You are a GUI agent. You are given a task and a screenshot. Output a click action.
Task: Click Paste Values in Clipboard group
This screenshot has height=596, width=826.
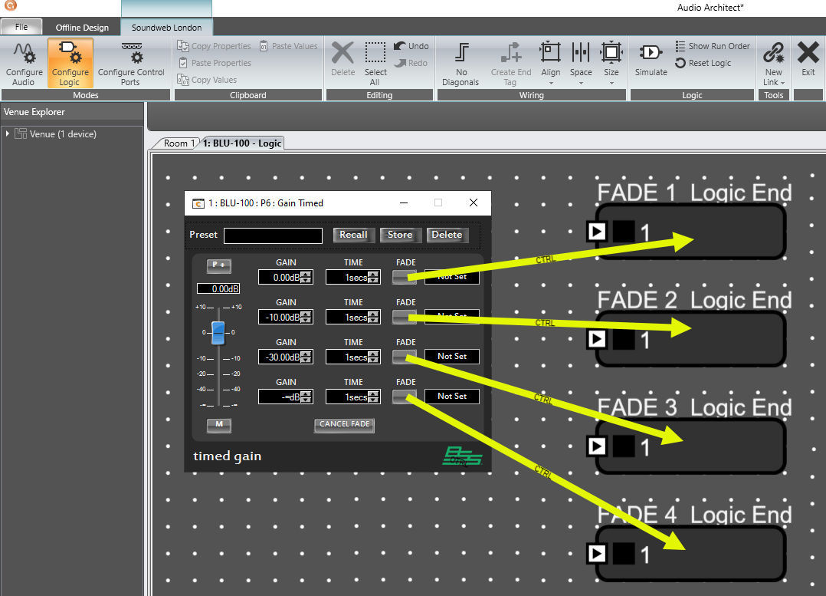289,46
